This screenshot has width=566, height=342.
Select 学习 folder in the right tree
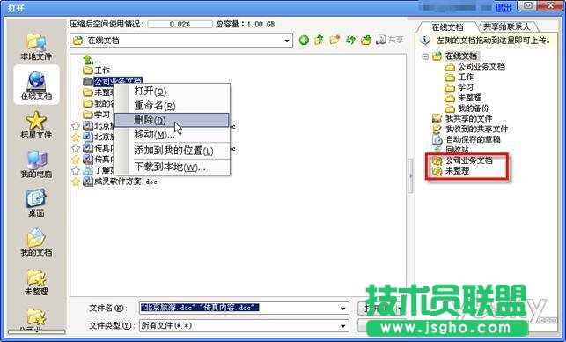click(466, 87)
